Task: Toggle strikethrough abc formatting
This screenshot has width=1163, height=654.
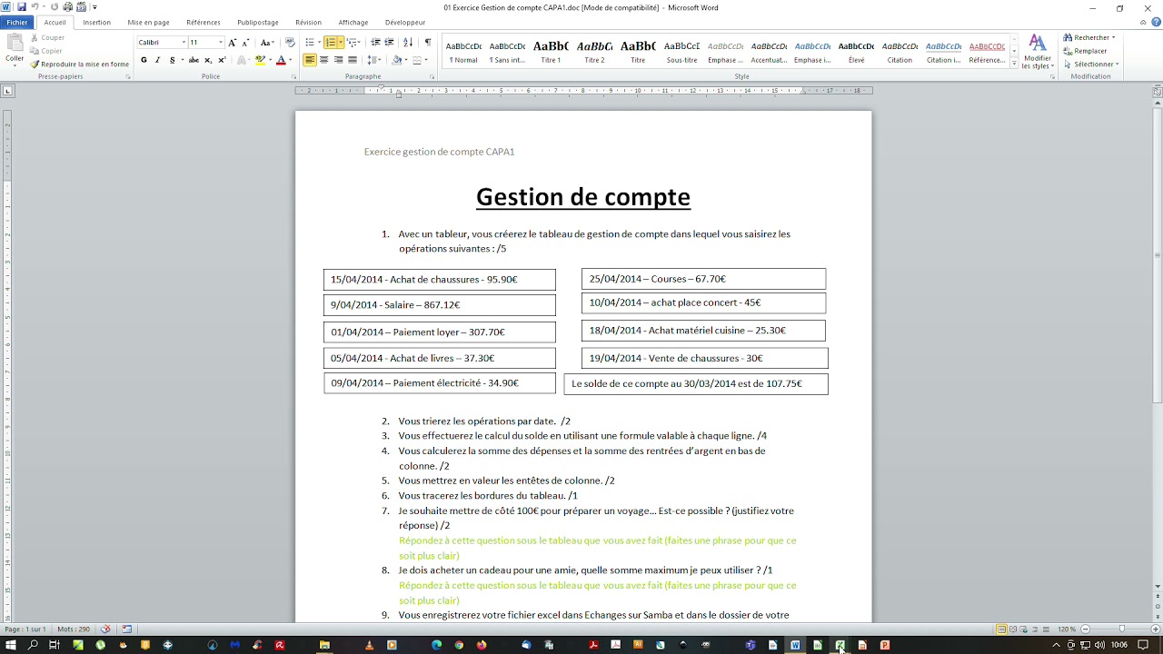Action: click(x=194, y=60)
